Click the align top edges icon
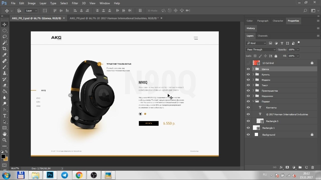The height and width of the screenshot is (180, 321). pos(55,10)
